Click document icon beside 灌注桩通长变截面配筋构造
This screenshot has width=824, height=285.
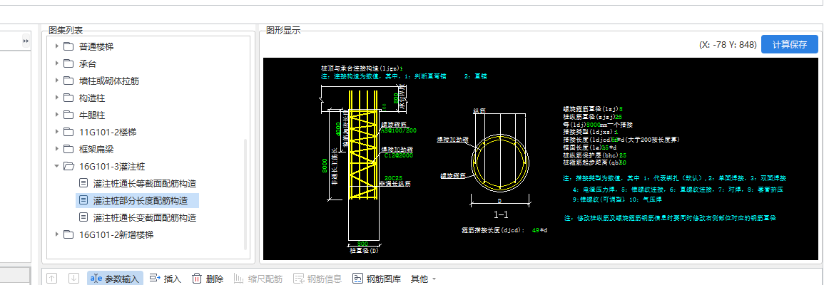[83, 217]
